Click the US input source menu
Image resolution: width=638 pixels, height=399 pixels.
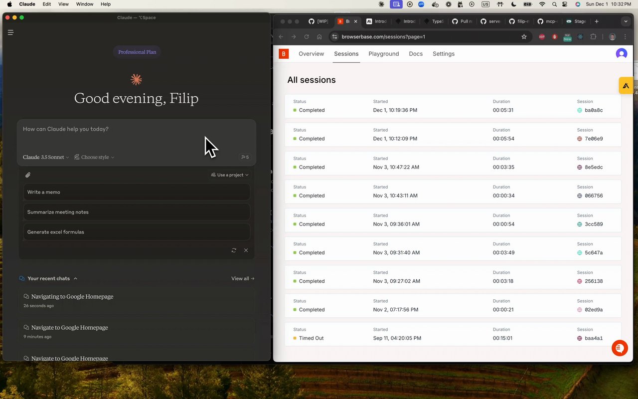[485, 4]
